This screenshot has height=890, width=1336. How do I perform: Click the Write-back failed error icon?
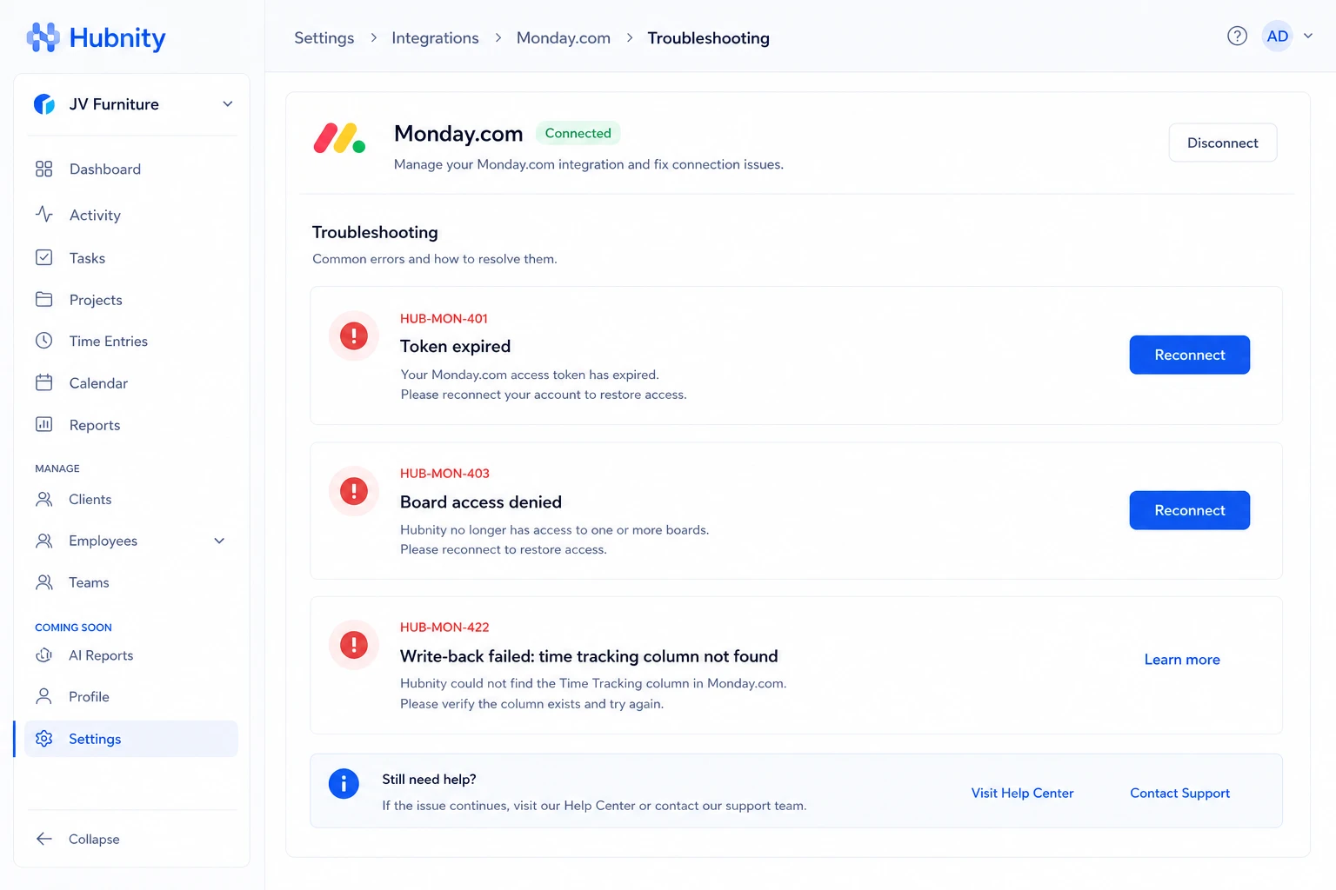[354, 645]
